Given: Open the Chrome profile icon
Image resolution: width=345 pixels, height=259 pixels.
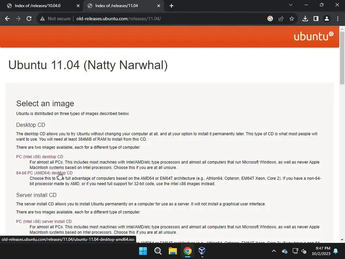Looking at the screenshot, I should coord(327,19).
